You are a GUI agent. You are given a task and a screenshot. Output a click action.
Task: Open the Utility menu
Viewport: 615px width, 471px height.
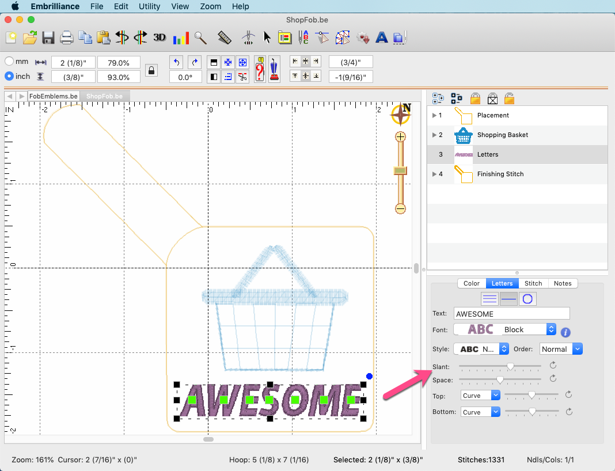point(150,6)
